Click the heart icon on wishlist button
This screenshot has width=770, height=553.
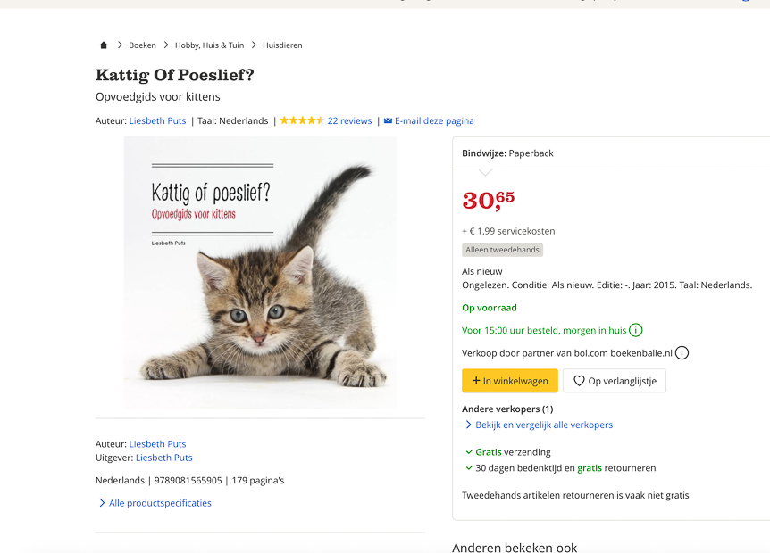point(579,381)
